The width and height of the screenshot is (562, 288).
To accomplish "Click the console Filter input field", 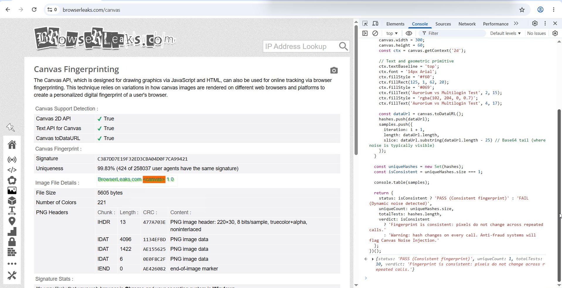I will (452, 33).
